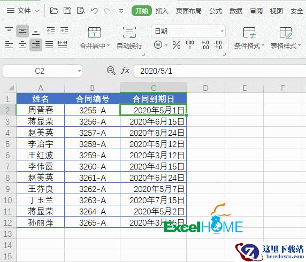Toggle vertical middle alignment
The width and height of the screenshot is (306, 262).
point(22,31)
